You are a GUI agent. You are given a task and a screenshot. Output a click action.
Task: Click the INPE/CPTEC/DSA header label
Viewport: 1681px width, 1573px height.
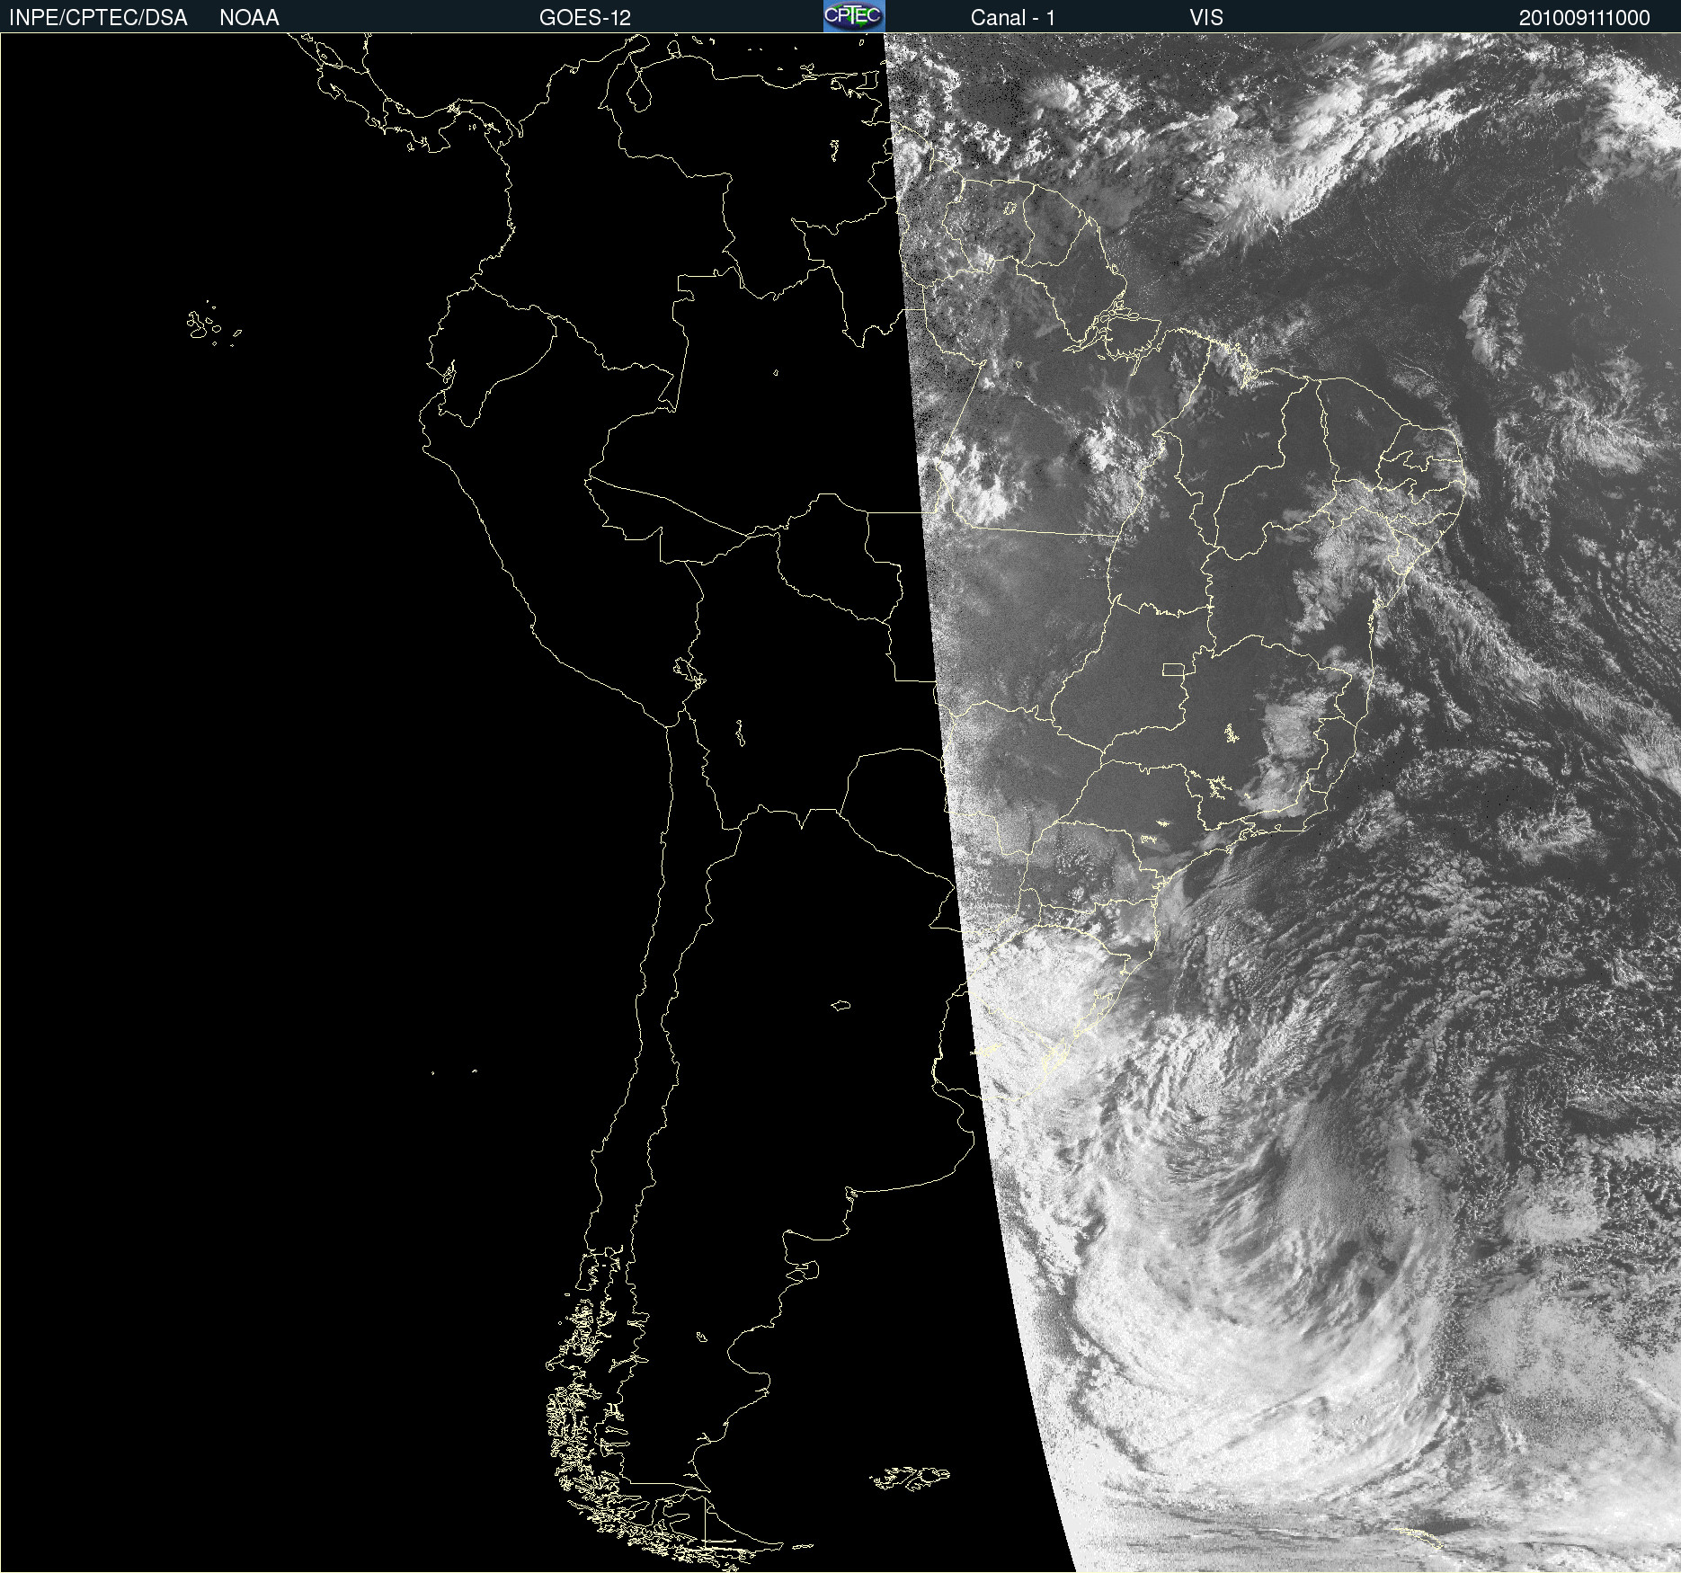click(98, 18)
